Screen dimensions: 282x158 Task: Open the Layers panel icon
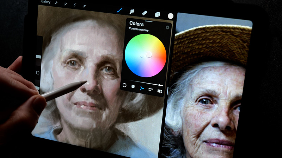tap(158, 14)
